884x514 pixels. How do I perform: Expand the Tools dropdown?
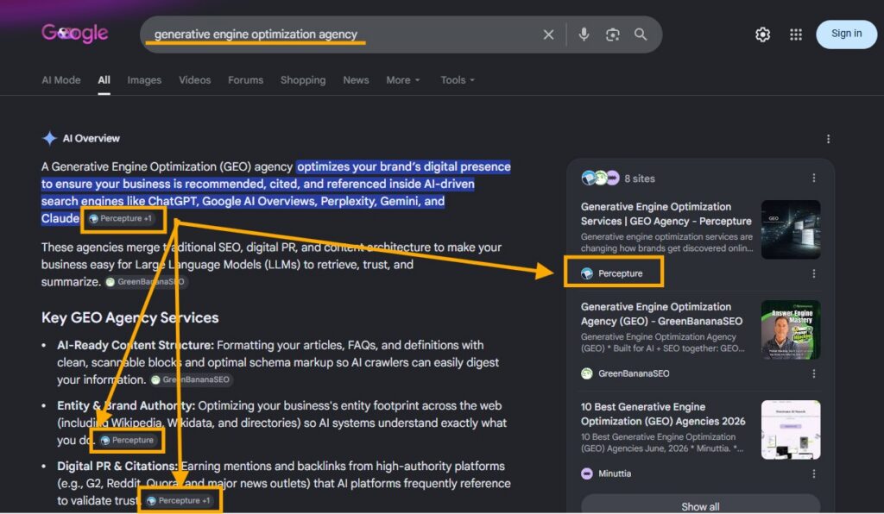pos(458,80)
